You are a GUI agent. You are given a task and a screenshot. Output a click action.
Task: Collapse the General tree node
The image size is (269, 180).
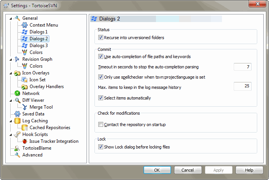click(x=11, y=19)
